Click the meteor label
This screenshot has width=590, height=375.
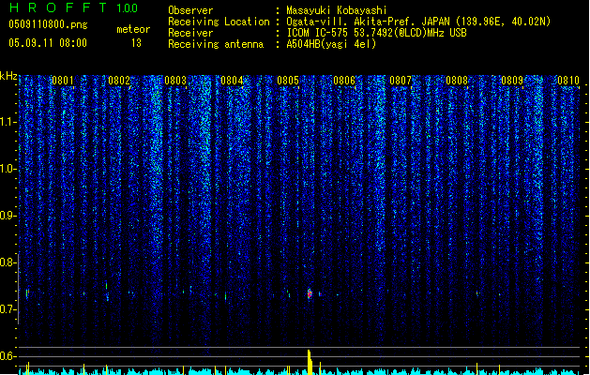133,29
